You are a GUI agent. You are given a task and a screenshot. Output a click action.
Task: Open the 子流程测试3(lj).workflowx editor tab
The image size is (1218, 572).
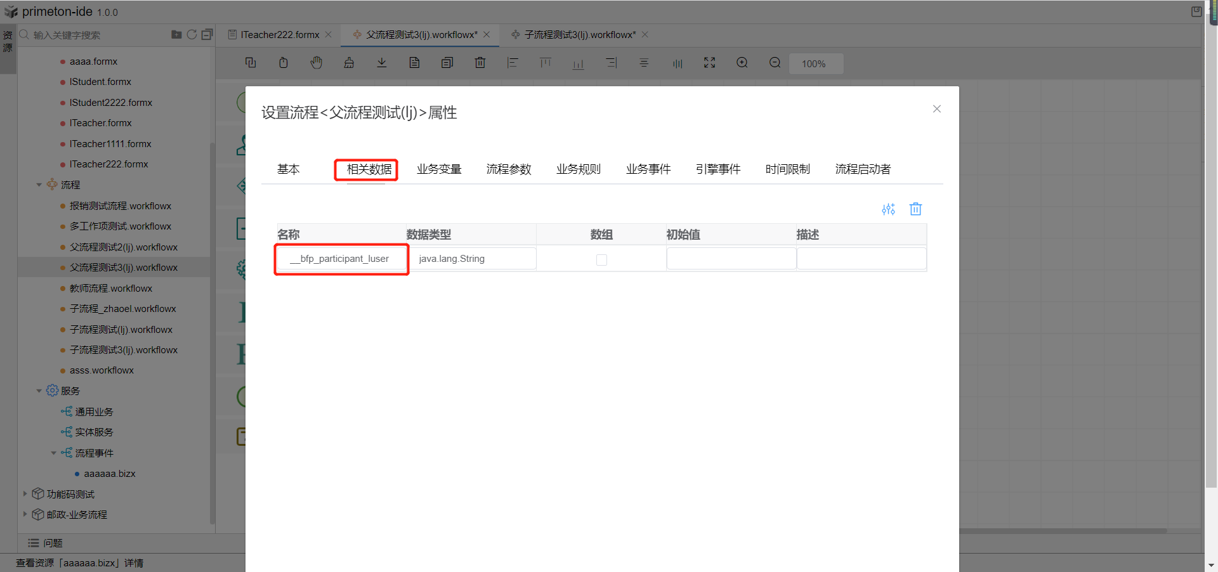pos(579,35)
